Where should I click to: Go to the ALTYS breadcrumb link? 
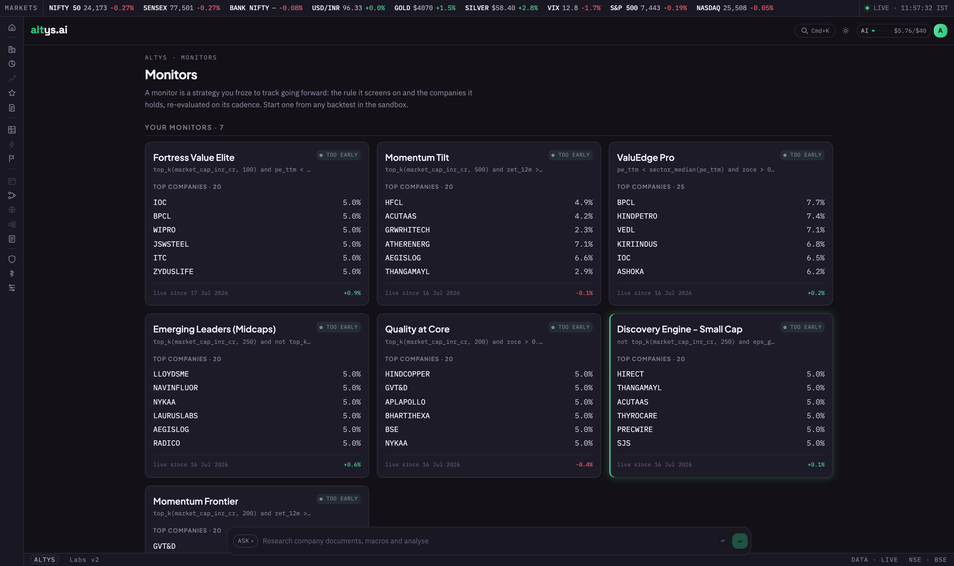[156, 57]
